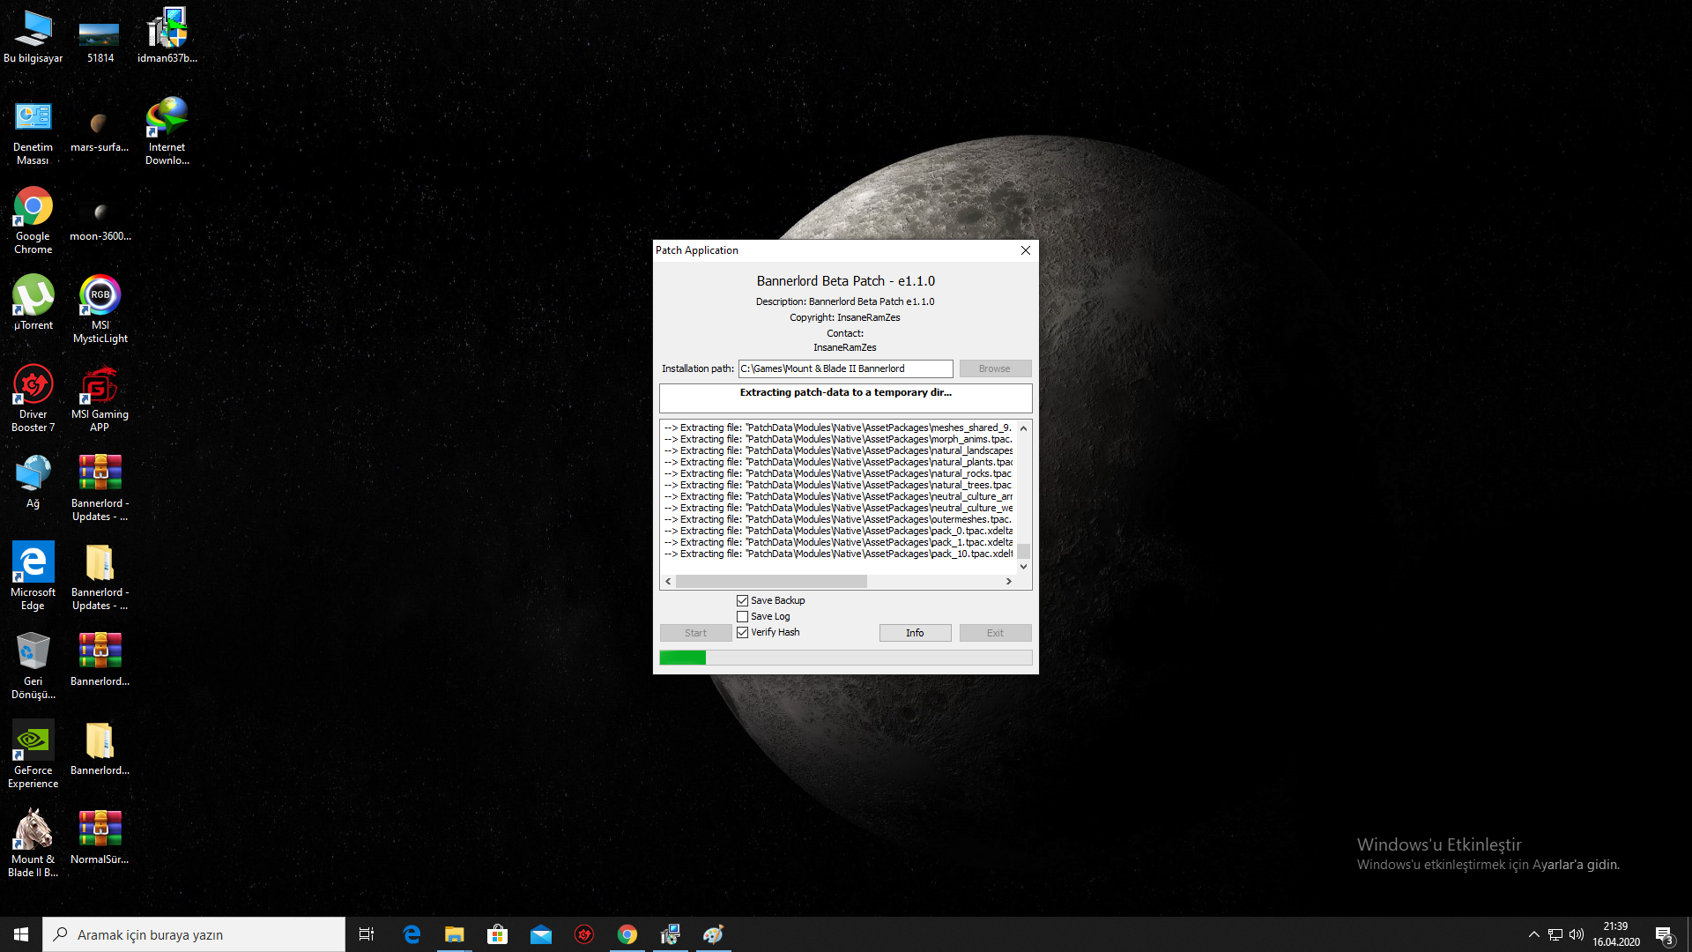Show hidden system tray icons
The width and height of the screenshot is (1692, 952).
pyautogui.click(x=1534, y=934)
